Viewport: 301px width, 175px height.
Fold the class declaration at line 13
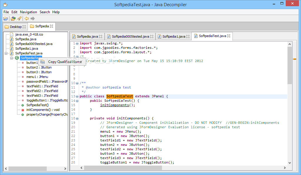coord(77,96)
